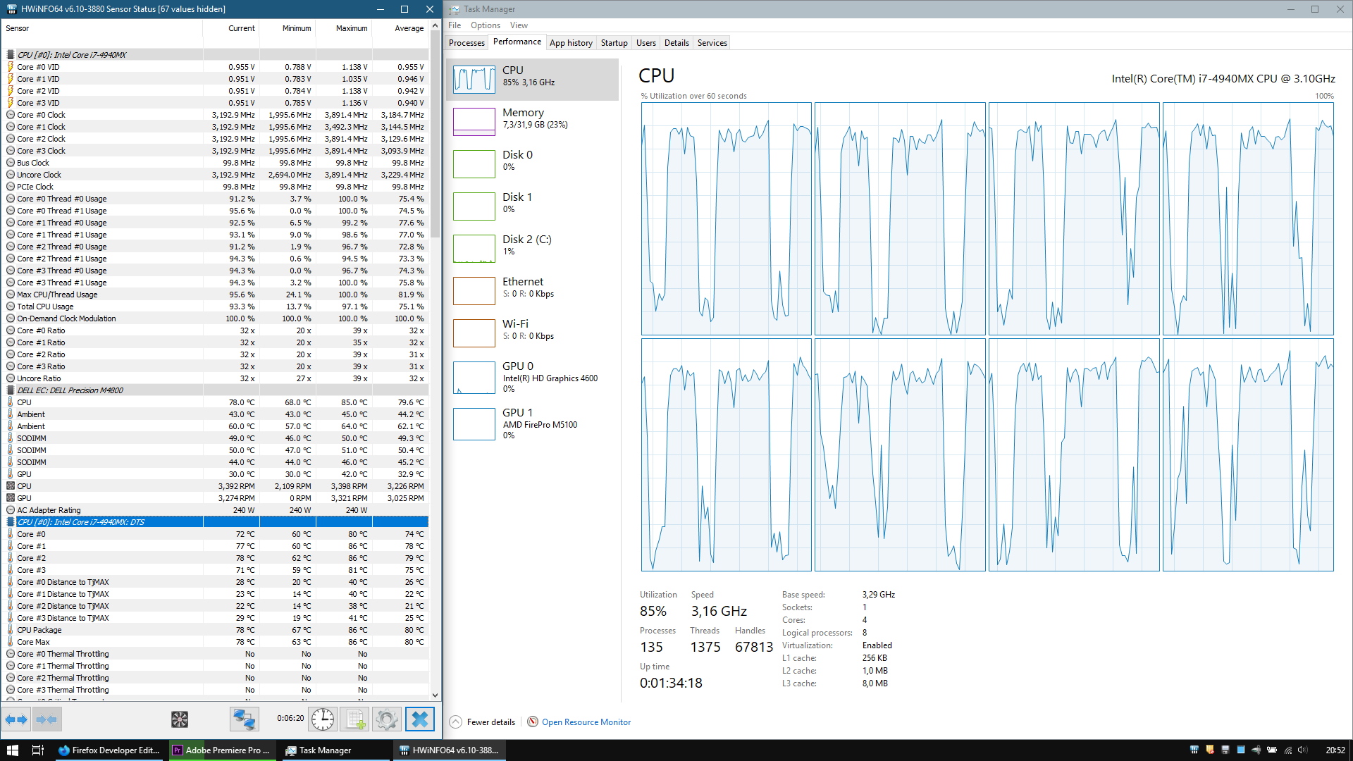Switch to Firefox Developer Edition taskbar button
1353x761 pixels.
[x=110, y=750]
